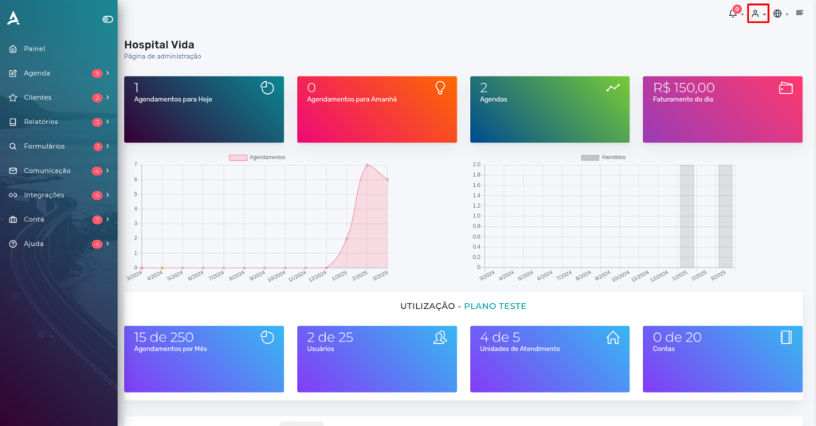Click the 1/2025 bar in Atendidos chart

[687, 217]
